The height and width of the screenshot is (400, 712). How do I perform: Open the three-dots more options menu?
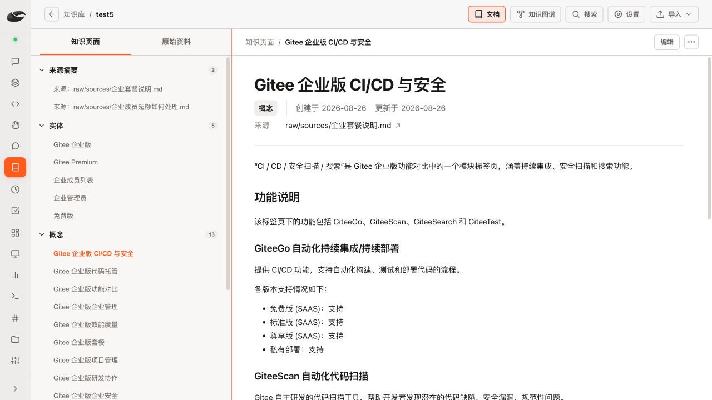(x=691, y=42)
